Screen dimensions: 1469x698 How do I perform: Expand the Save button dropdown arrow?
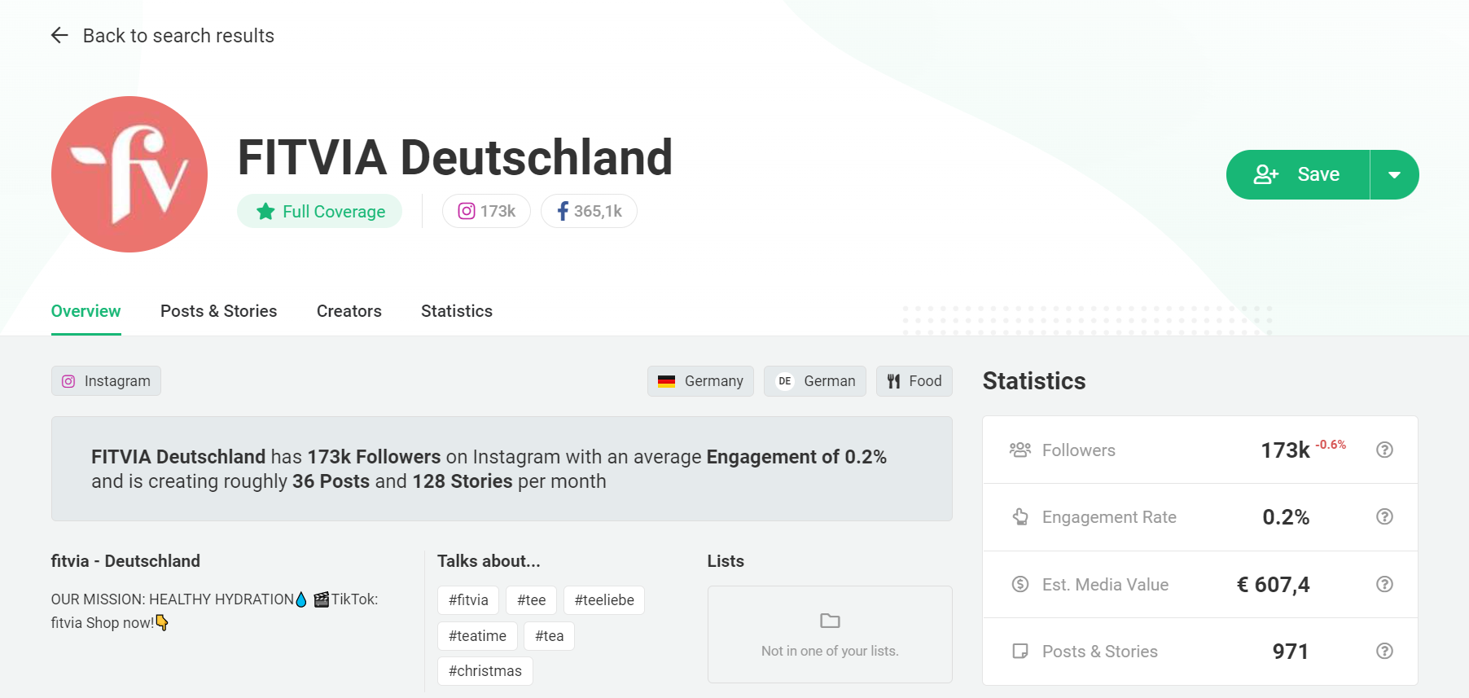(x=1394, y=174)
